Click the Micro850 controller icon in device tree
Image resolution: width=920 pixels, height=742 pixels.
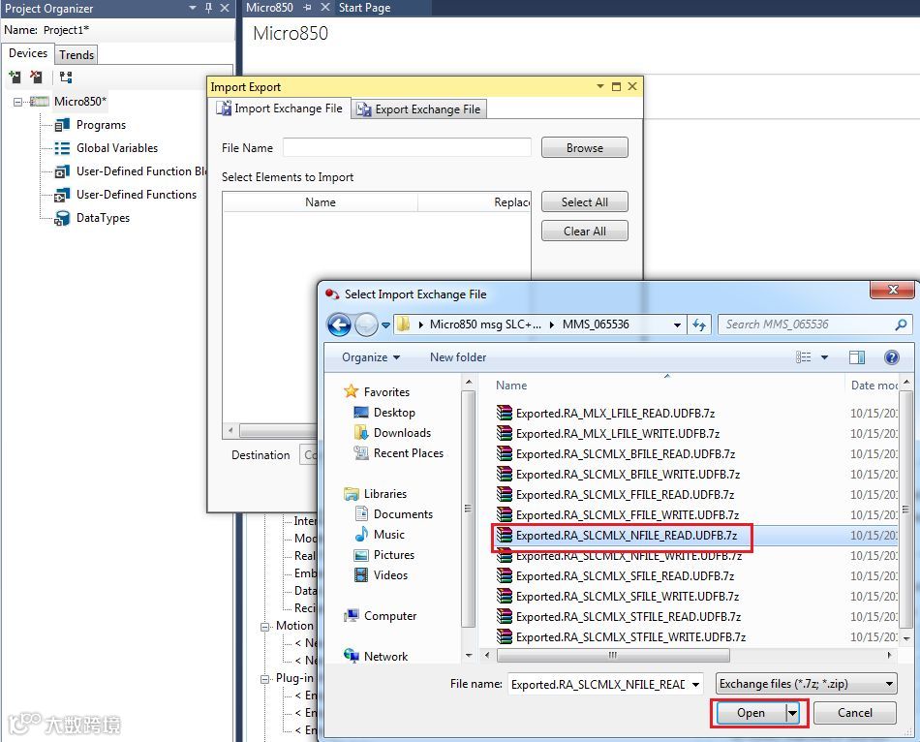coord(40,102)
